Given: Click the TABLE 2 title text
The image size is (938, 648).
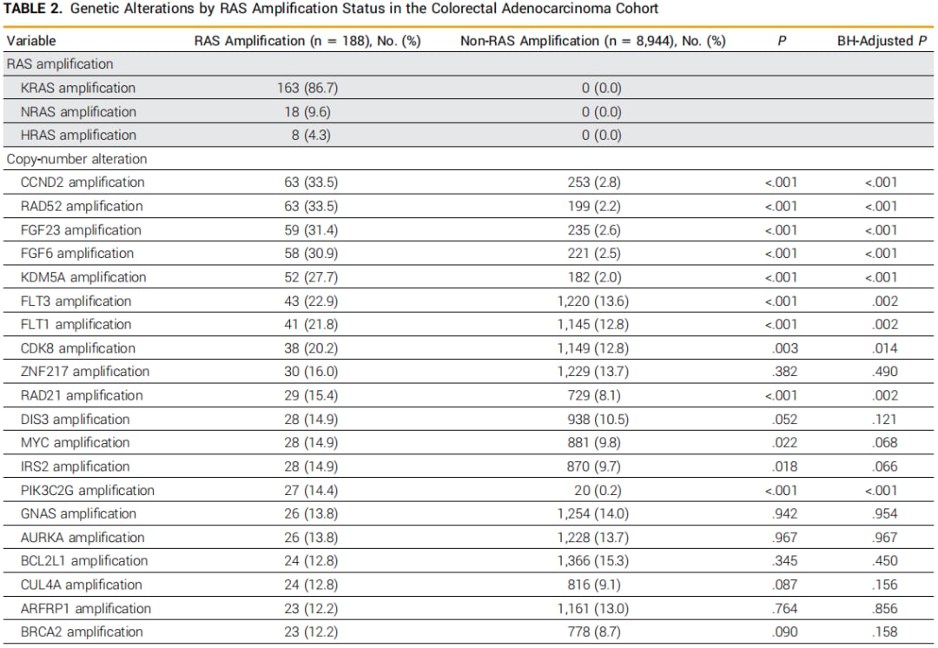Looking at the screenshot, I should (x=331, y=9).
